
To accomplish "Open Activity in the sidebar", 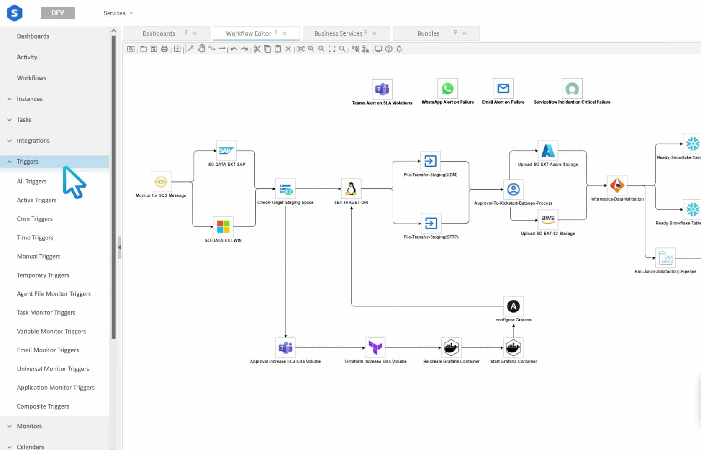I will pos(27,57).
